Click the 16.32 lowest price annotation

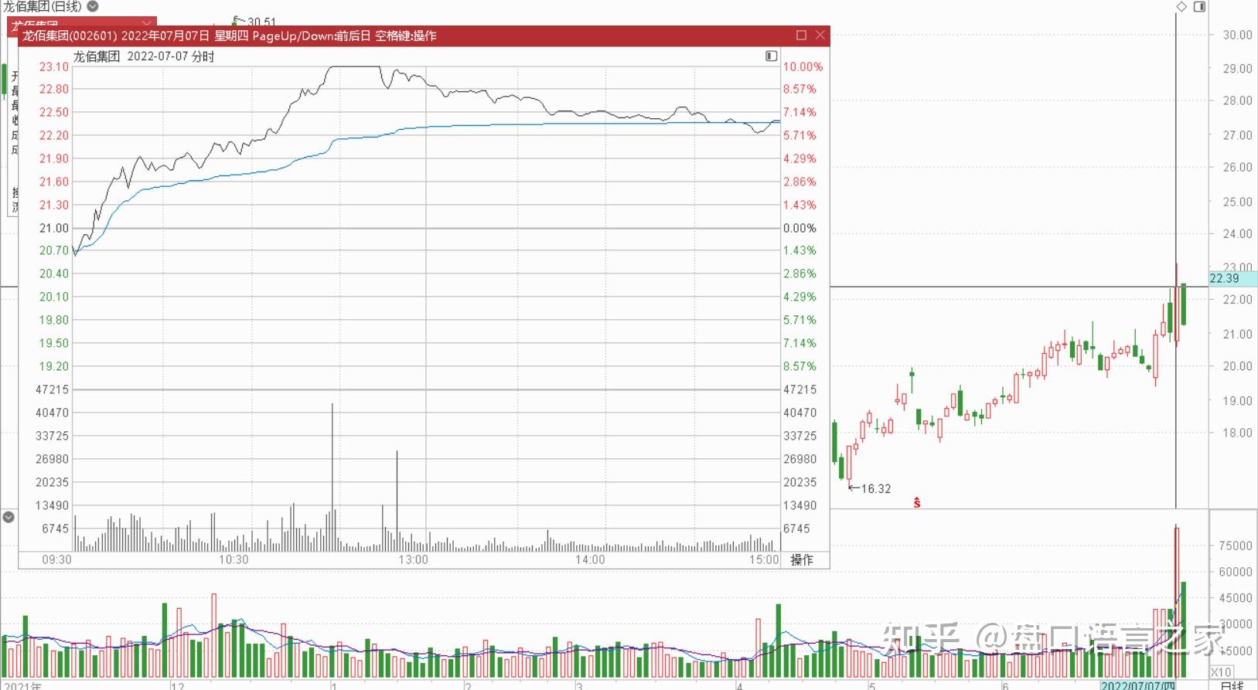point(876,488)
